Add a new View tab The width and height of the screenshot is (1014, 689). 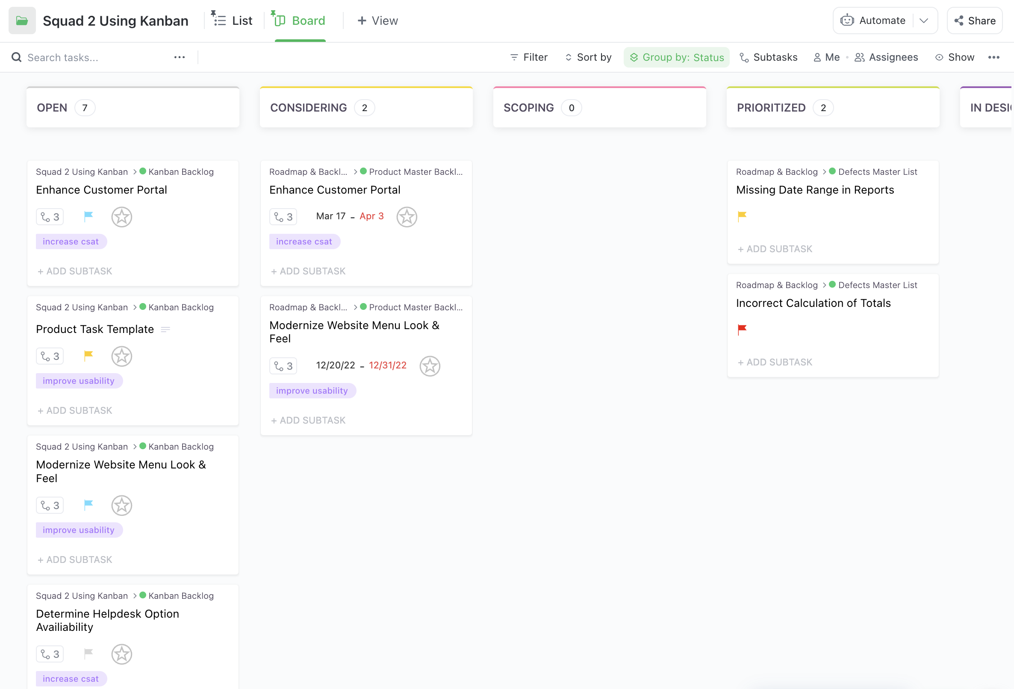coord(377,21)
